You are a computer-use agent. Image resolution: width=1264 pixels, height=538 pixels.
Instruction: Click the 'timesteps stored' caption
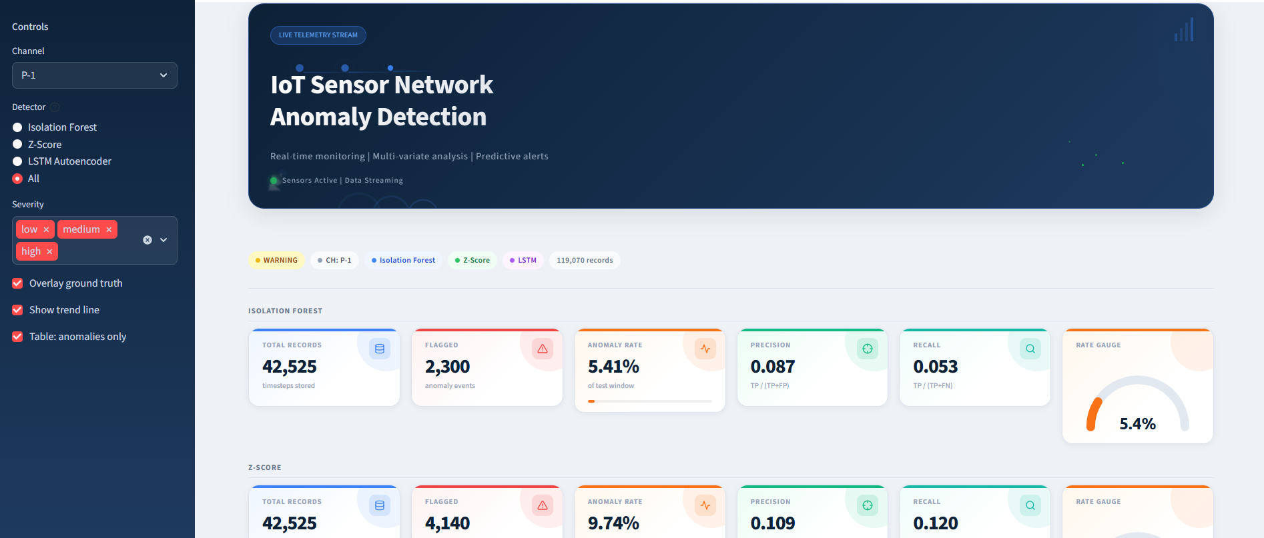point(288,386)
